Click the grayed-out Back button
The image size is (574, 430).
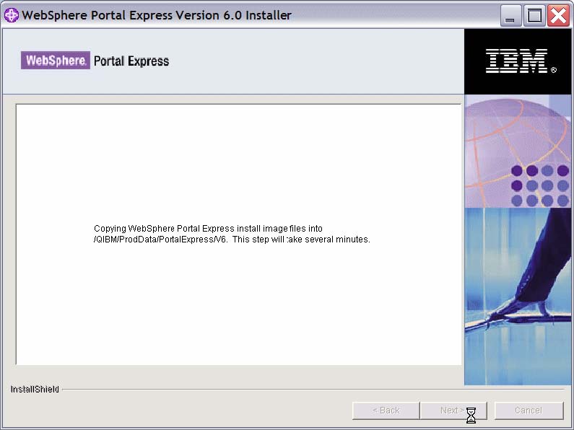tap(386, 411)
